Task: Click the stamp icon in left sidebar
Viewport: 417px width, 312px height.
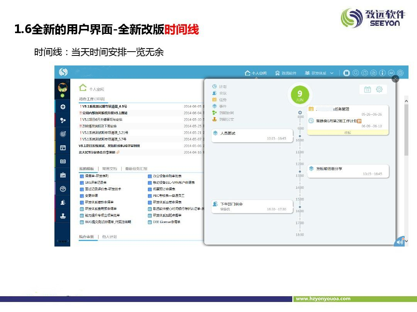Action: click(x=63, y=216)
